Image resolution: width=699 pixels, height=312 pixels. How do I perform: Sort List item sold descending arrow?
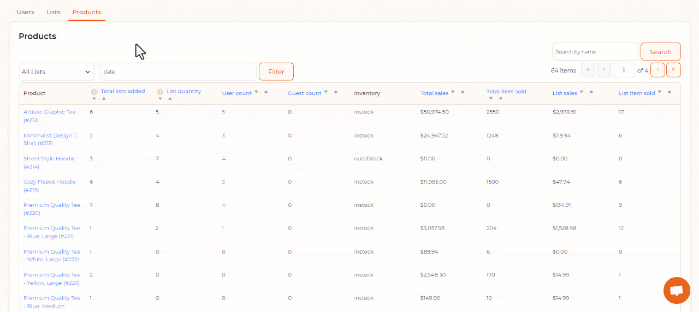pos(660,92)
